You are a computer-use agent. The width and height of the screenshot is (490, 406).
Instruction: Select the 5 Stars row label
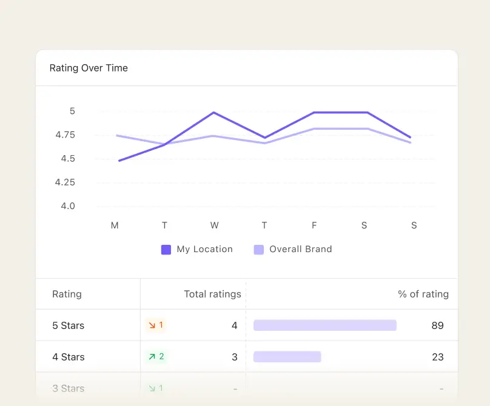[67, 325]
